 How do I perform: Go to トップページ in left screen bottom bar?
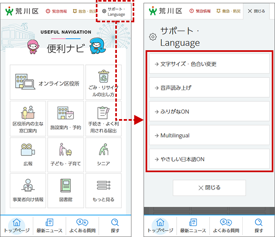tap(17, 226)
